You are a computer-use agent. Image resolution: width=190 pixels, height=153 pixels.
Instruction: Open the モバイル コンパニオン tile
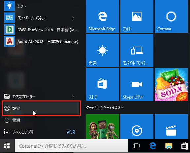(137, 51)
